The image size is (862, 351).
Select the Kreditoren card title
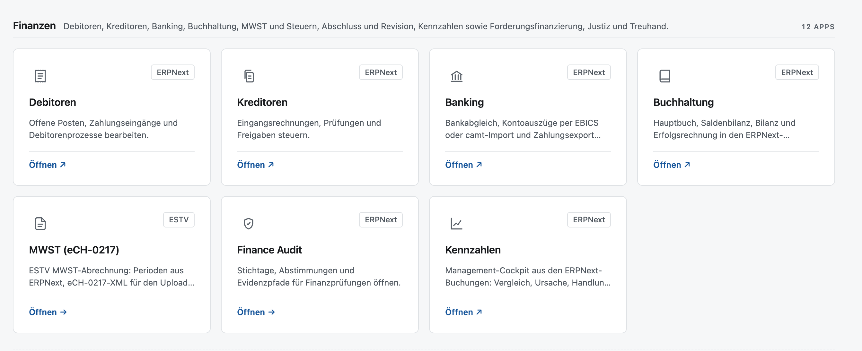[x=262, y=102]
